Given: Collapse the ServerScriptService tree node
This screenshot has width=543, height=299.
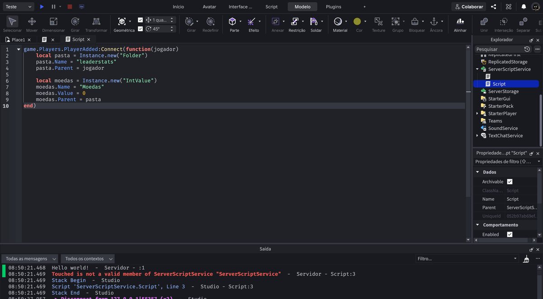Looking at the screenshot, I should click(477, 69).
